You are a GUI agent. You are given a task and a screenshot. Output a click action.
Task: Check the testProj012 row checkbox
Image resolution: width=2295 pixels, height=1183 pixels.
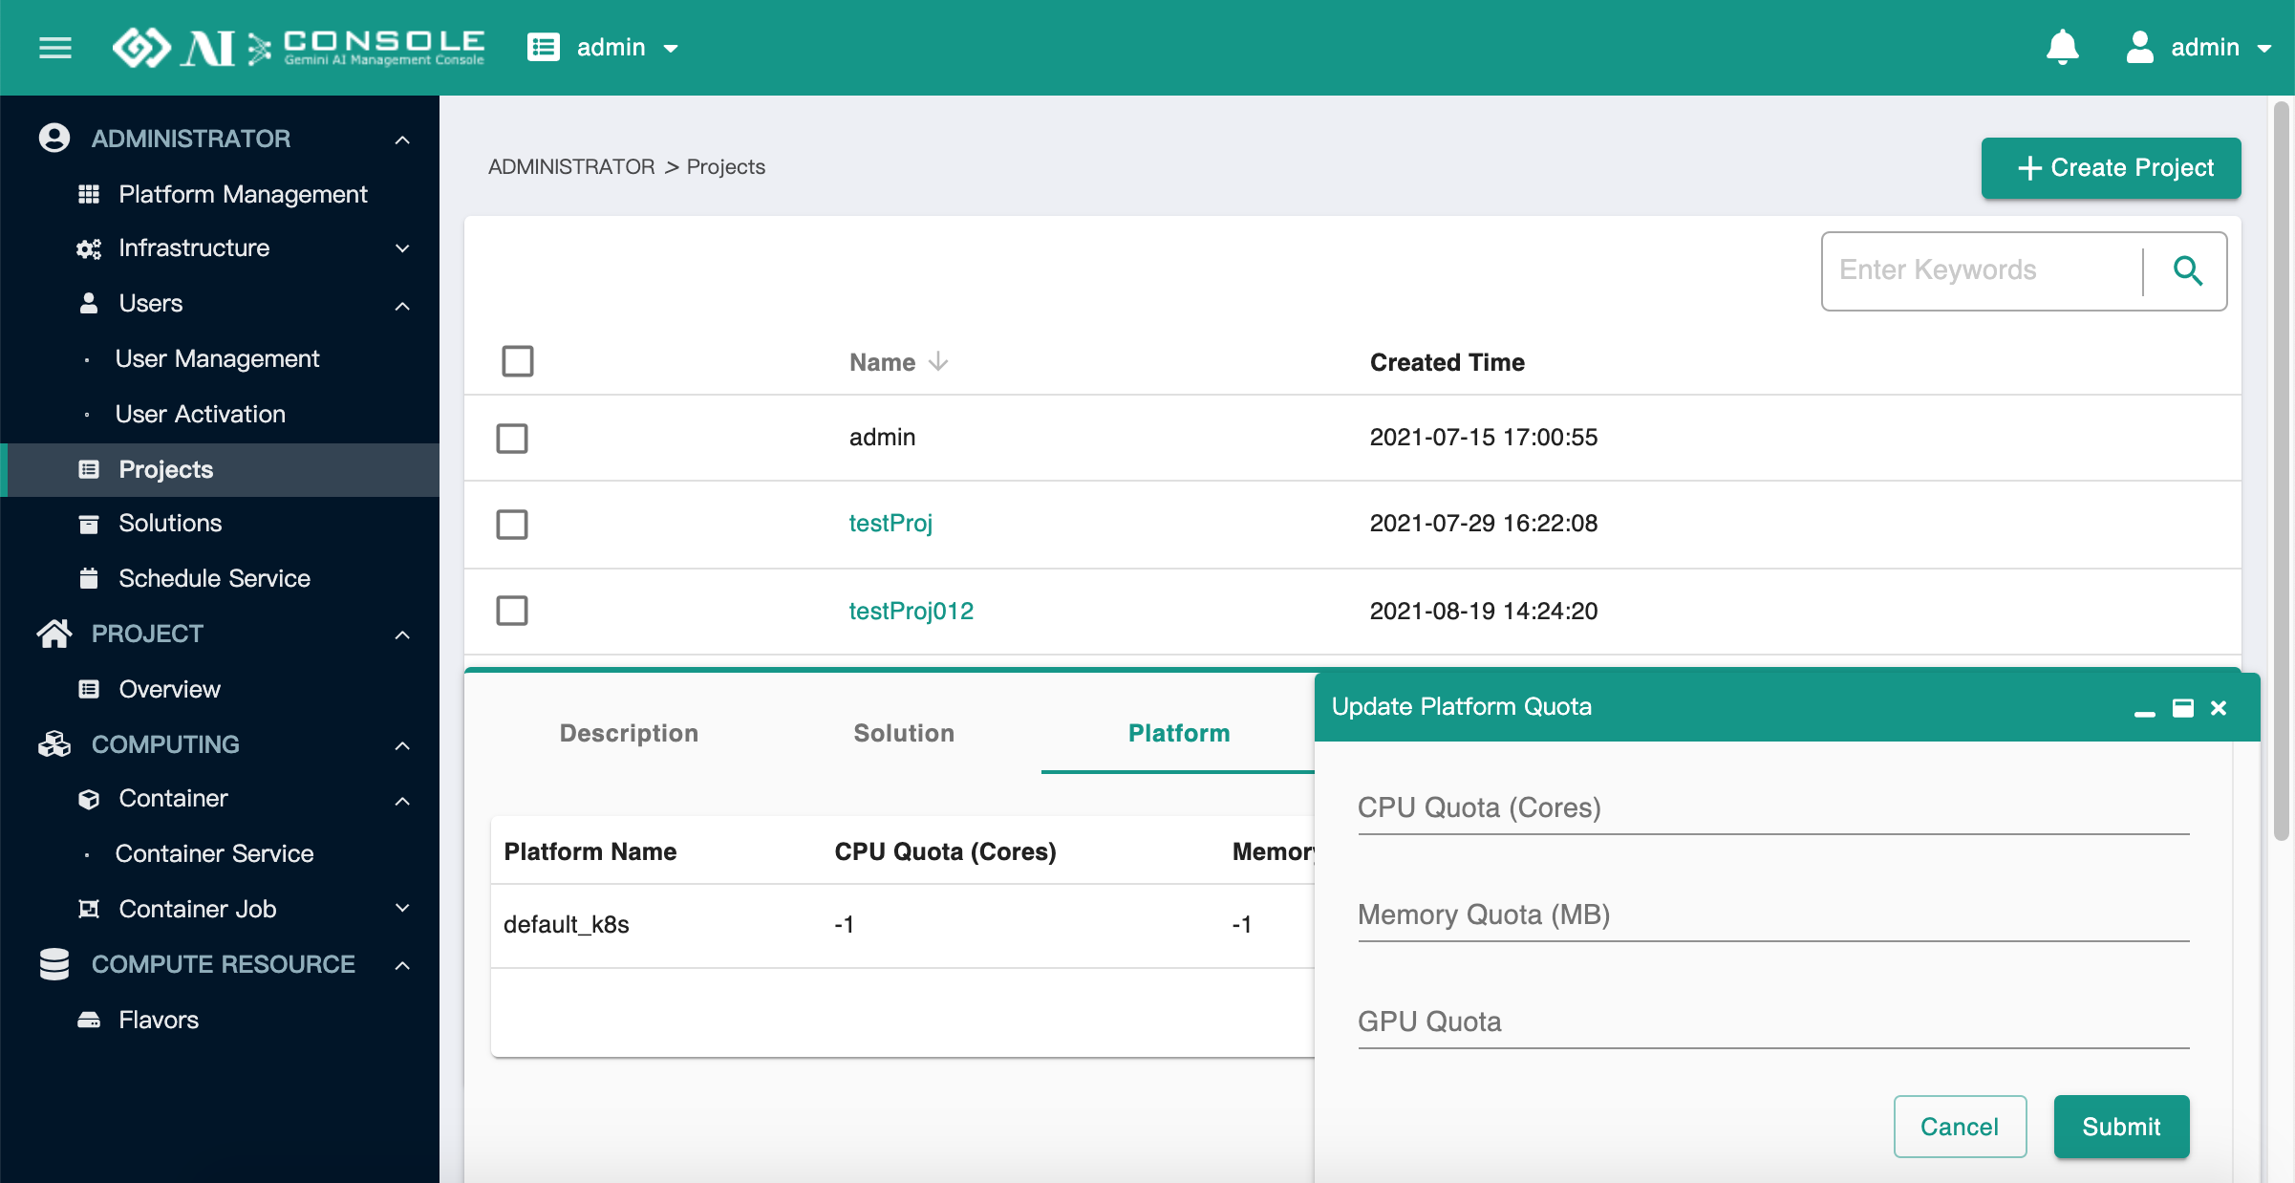click(512, 611)
